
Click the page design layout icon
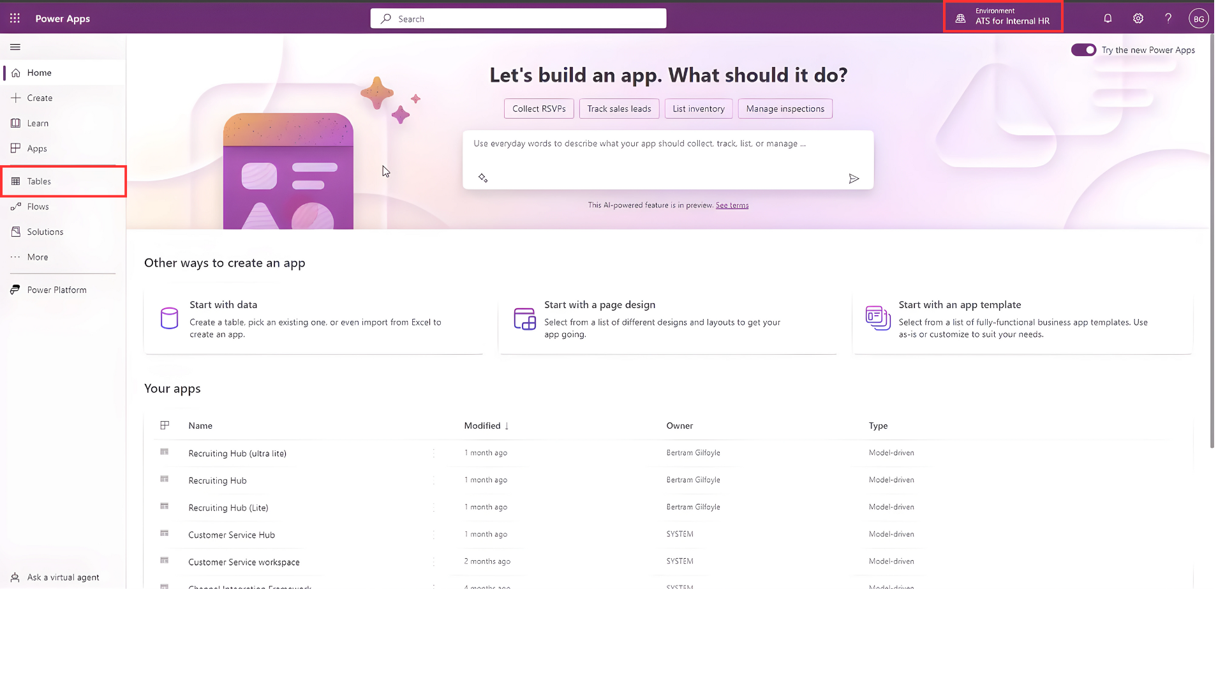[524, 318]
